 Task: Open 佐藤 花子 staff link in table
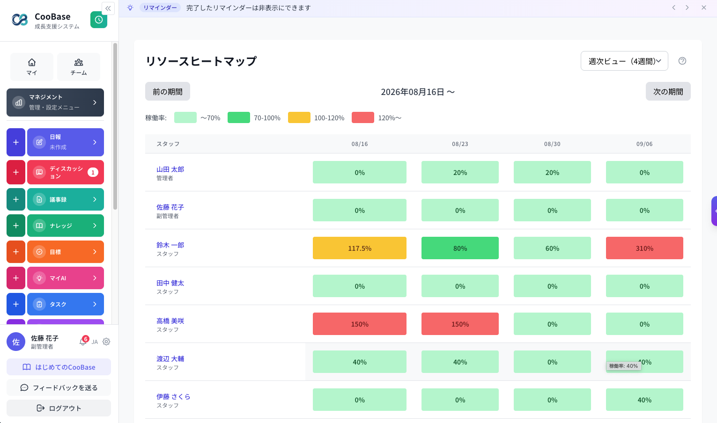coord(170,207)
